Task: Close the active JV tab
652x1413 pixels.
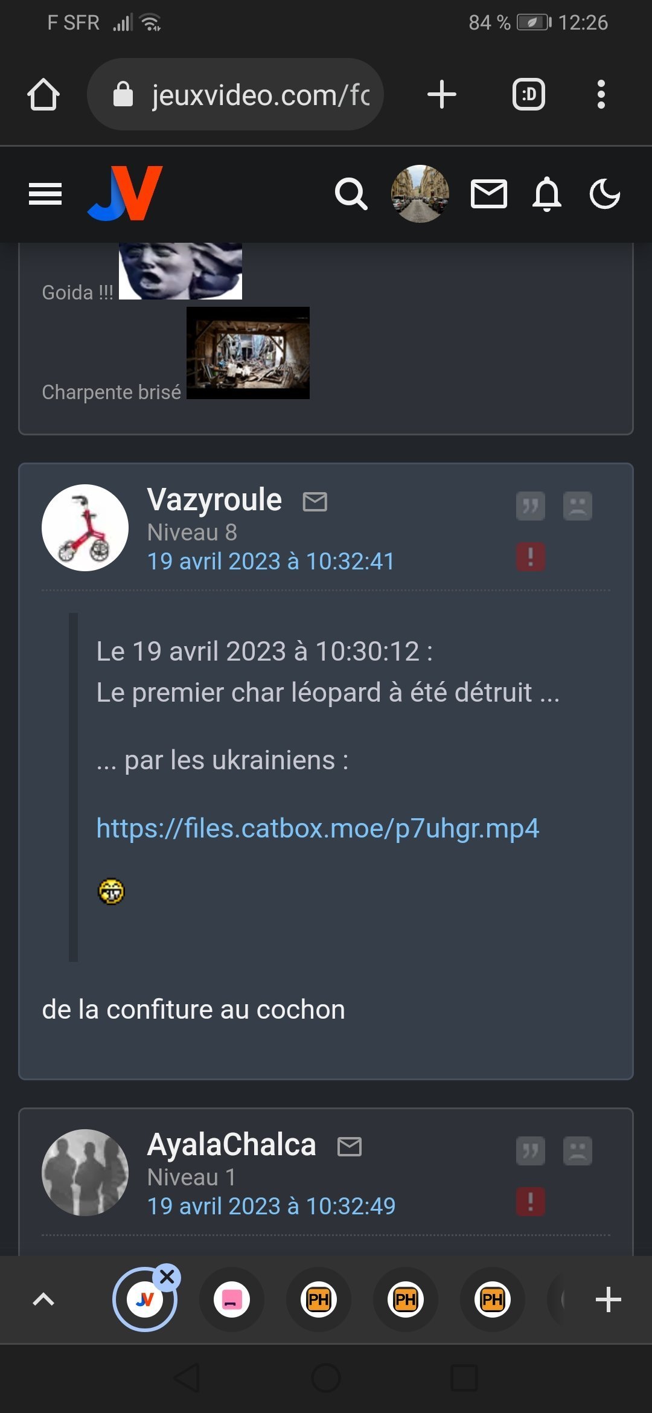Action: tap(167, 1277)
